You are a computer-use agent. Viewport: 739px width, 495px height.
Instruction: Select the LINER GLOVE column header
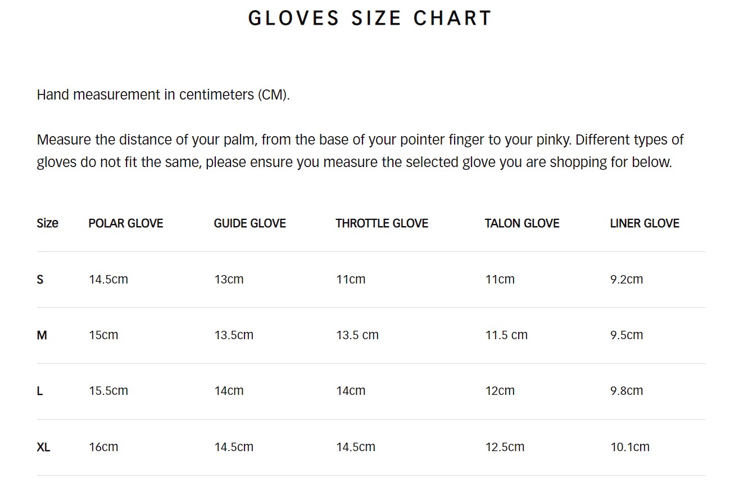click(645, 223)
